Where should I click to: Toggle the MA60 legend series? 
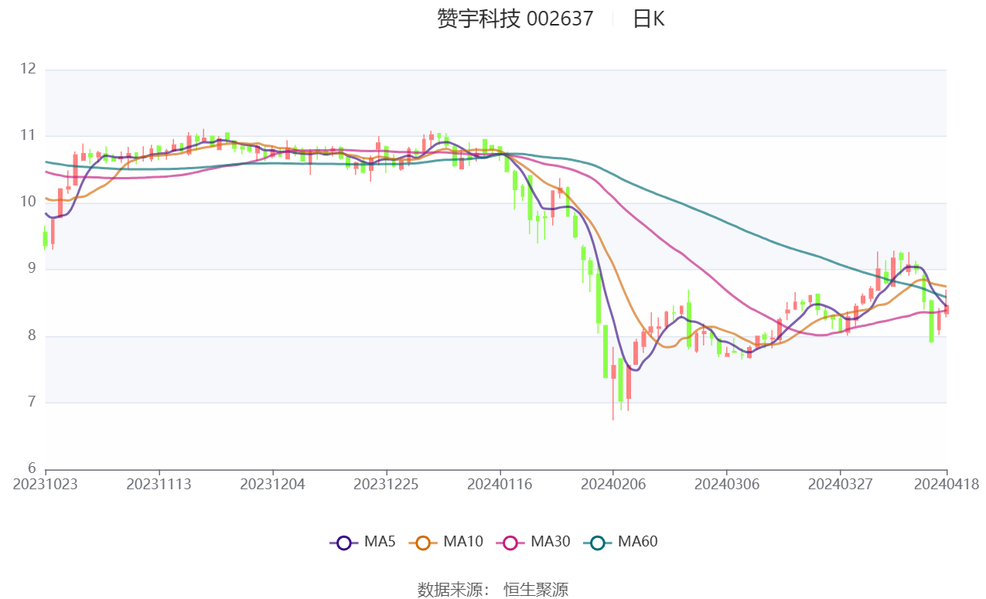point(620,542)
